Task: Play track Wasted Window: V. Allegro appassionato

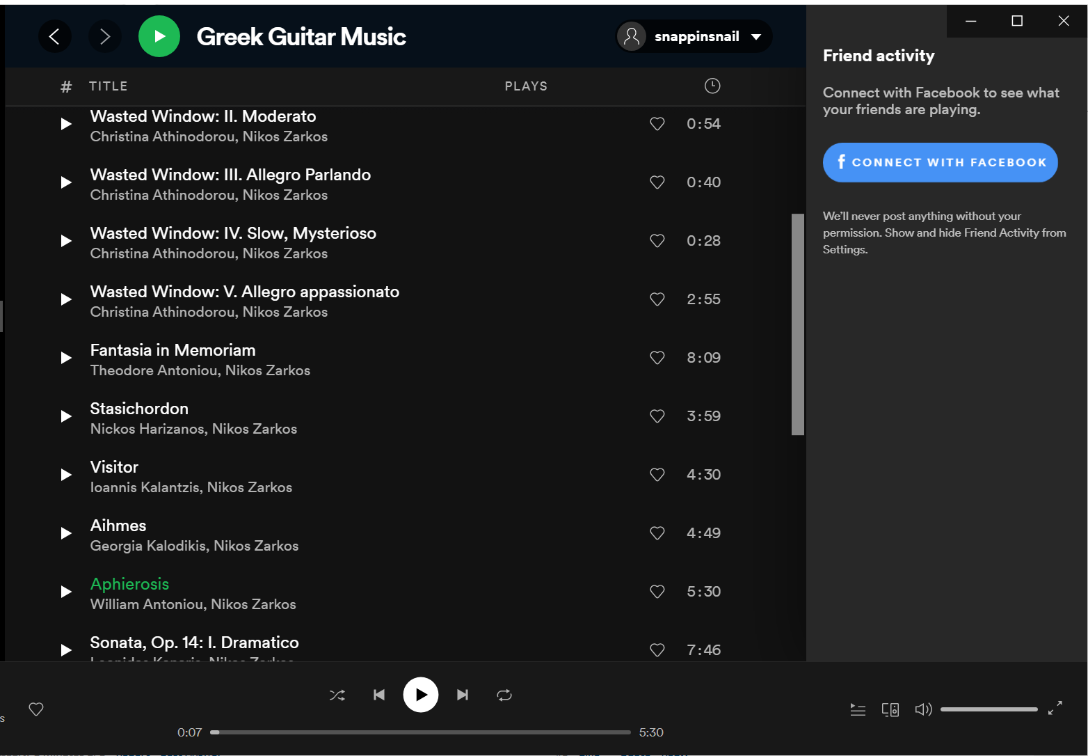Action: point(66,299)
